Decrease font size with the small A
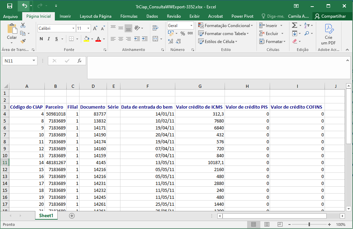 click(103, 28)
